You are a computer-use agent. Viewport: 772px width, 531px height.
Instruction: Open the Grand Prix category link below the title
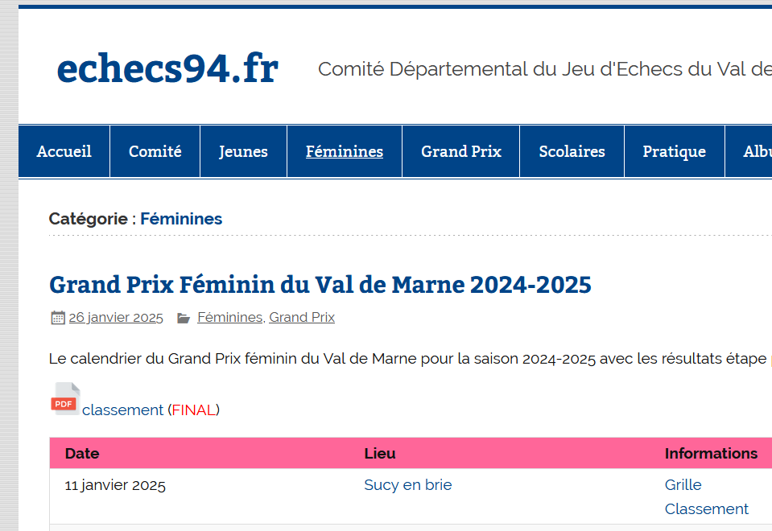(302, 317)
